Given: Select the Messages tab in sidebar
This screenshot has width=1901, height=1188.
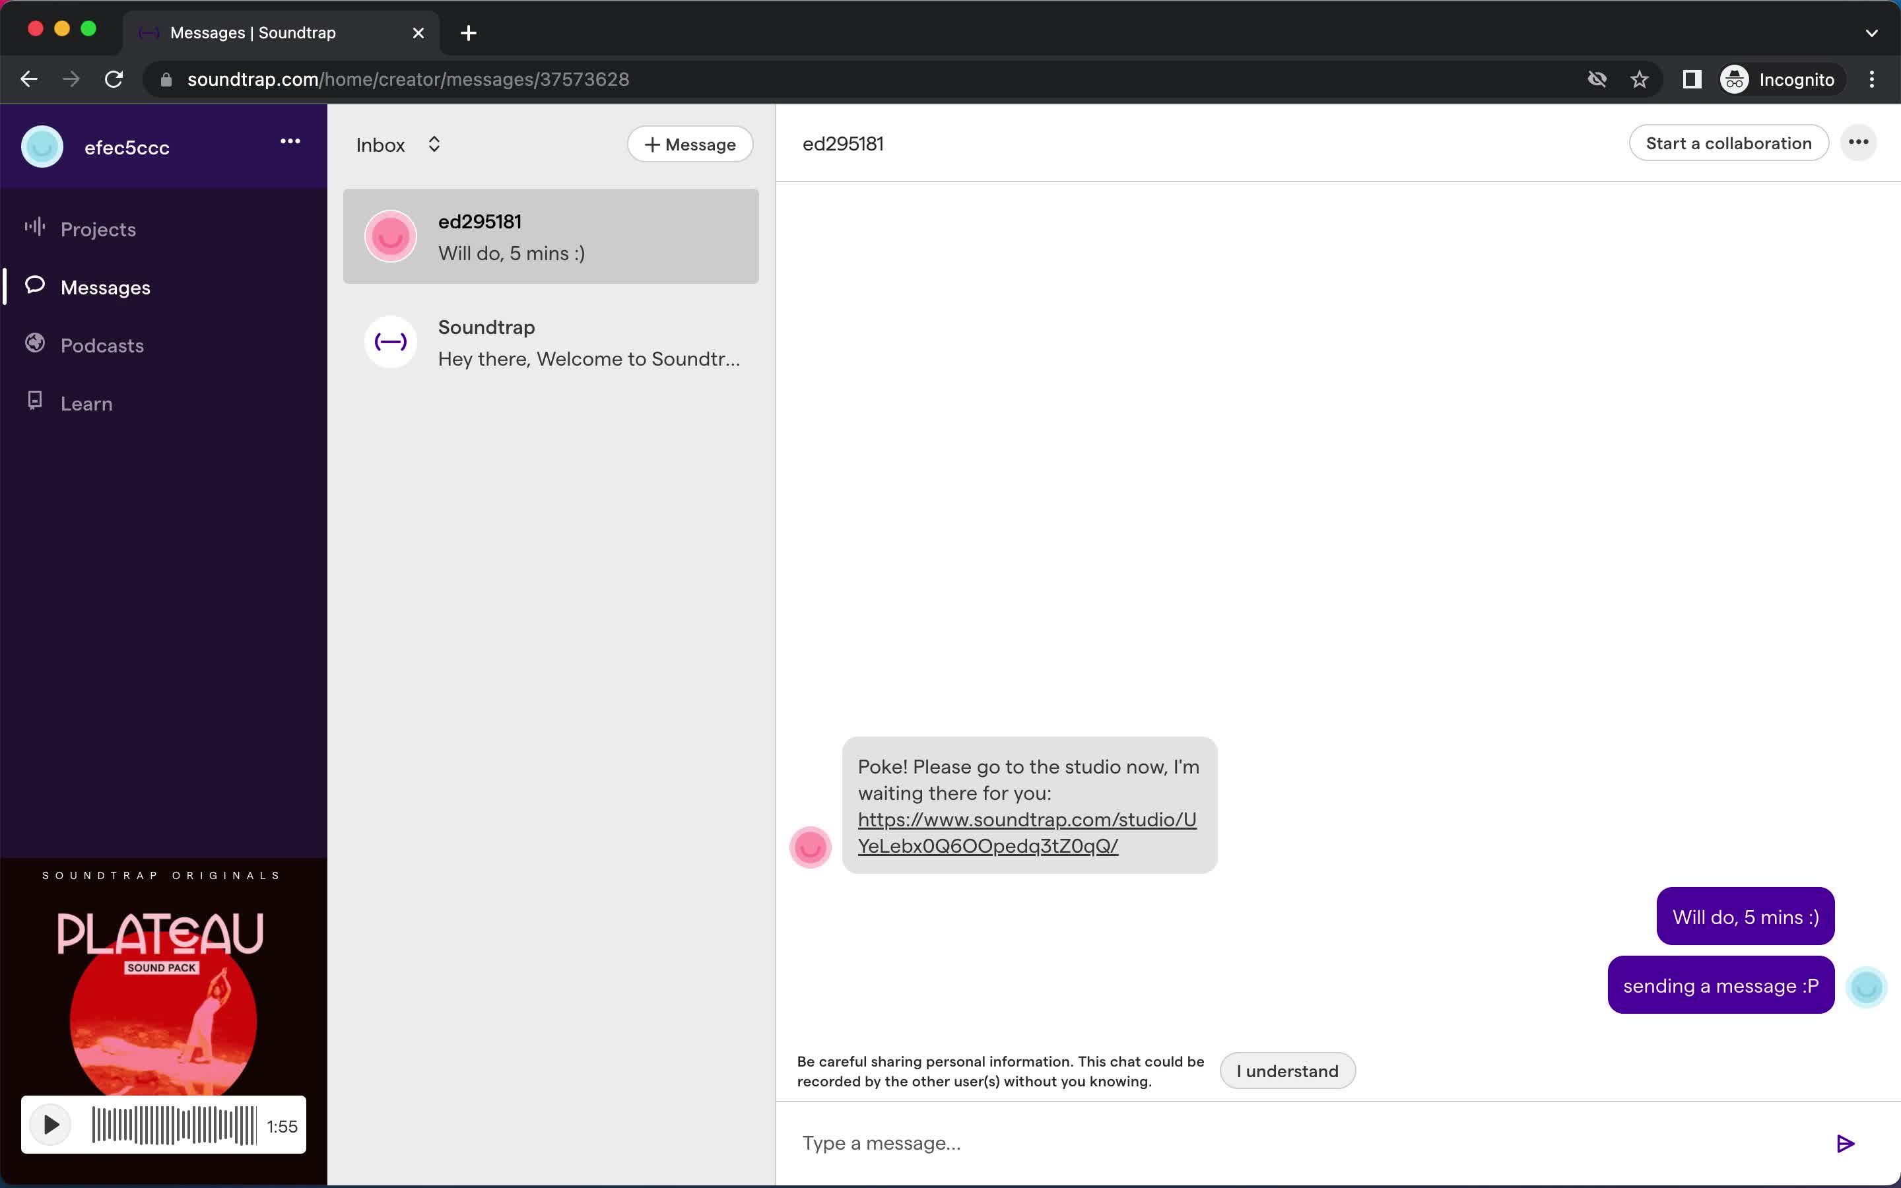Looking at the screenshot, I should pos(107,286).
